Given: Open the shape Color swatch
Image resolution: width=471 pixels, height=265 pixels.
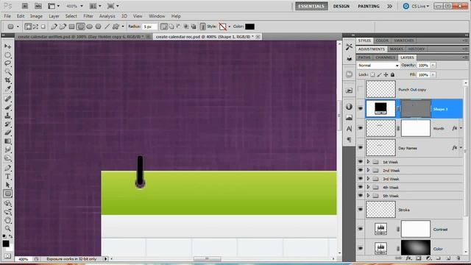Looking at the screenshot, I should point(250,26).
